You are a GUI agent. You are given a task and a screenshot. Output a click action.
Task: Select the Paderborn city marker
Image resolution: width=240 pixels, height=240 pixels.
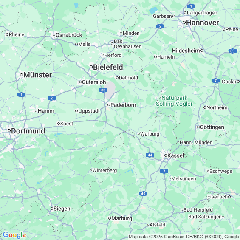pyautogui.click(x=109, y=105)
